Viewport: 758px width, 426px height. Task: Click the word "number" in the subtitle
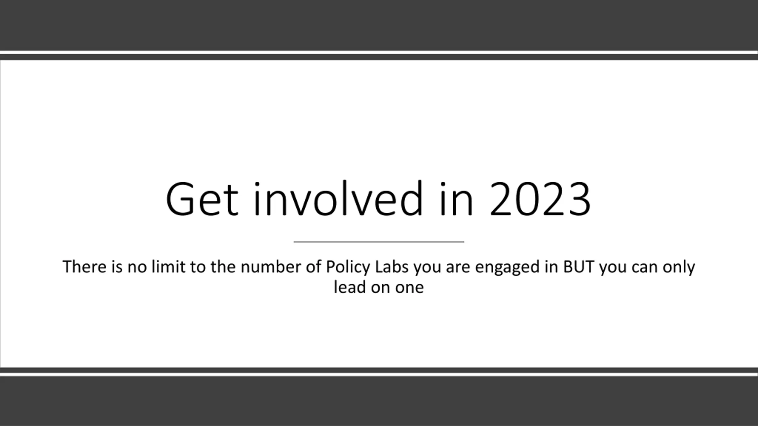tap(271, 267)
